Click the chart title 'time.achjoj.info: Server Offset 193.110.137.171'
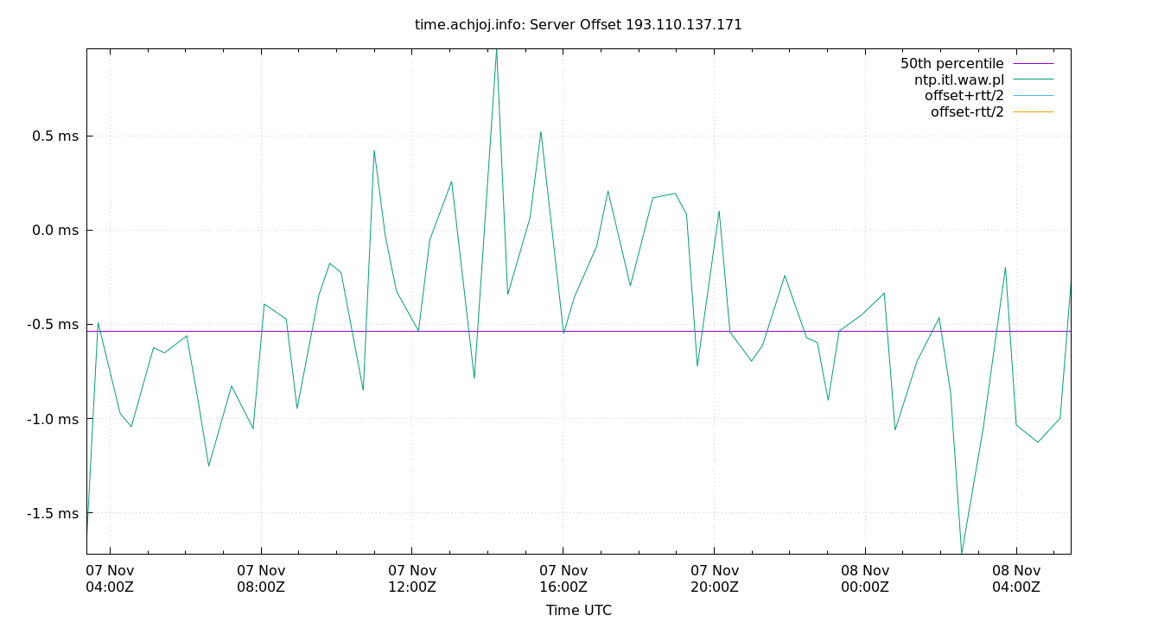The width and height of the screenshot is (1158, 622). pos(578,24)
